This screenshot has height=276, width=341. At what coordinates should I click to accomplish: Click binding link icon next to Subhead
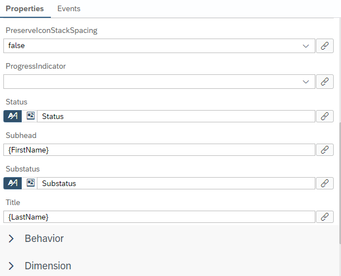click(x=325, y=150)
